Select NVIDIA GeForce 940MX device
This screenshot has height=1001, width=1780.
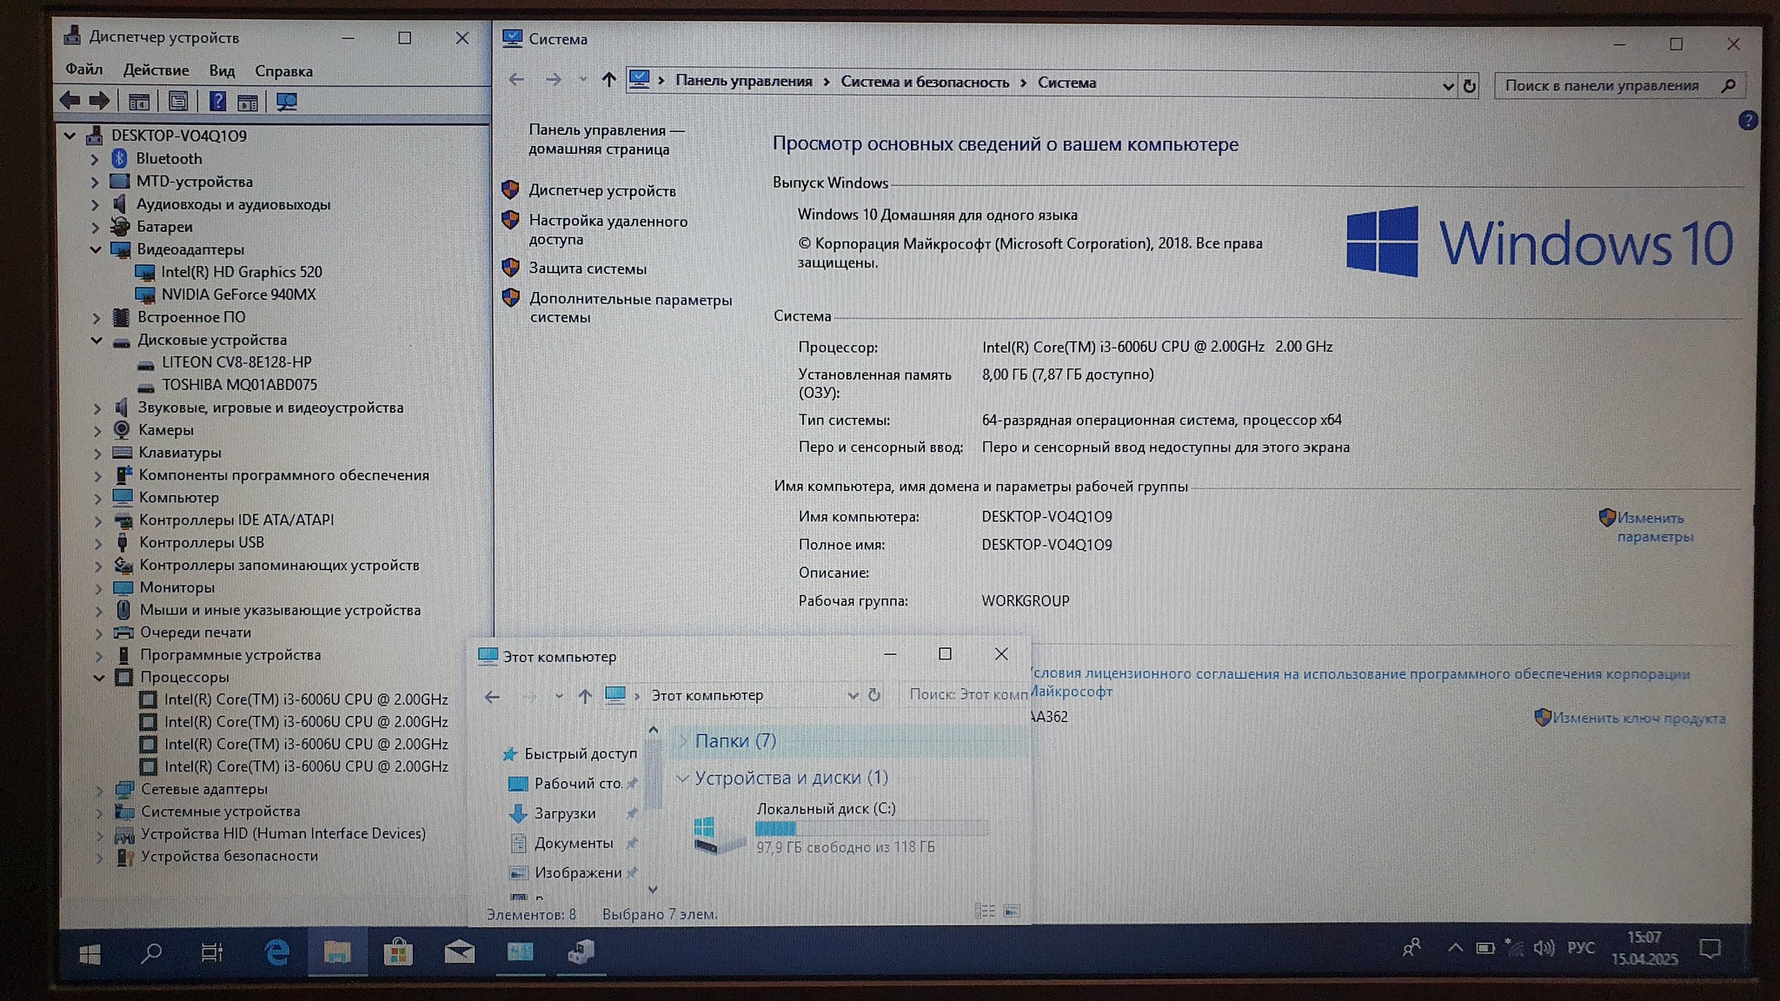[237, 295]
